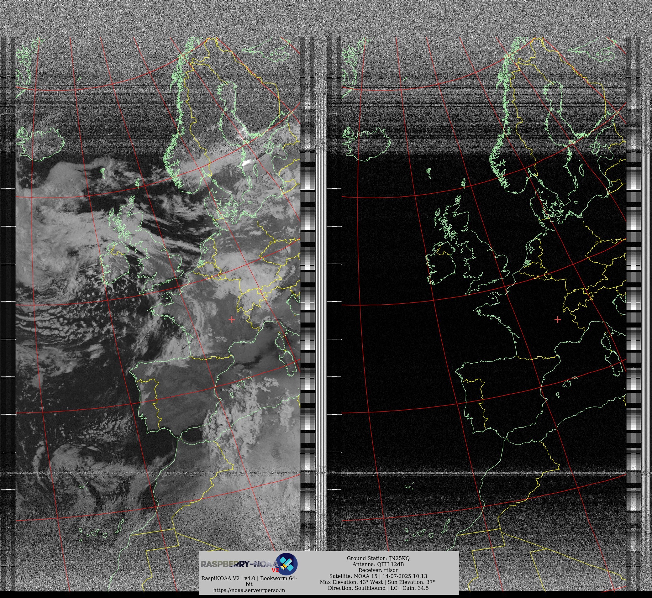Click the Satellite NOAA 15 line
This screenshot has height=598, width=652.
[x=378, y=576]
